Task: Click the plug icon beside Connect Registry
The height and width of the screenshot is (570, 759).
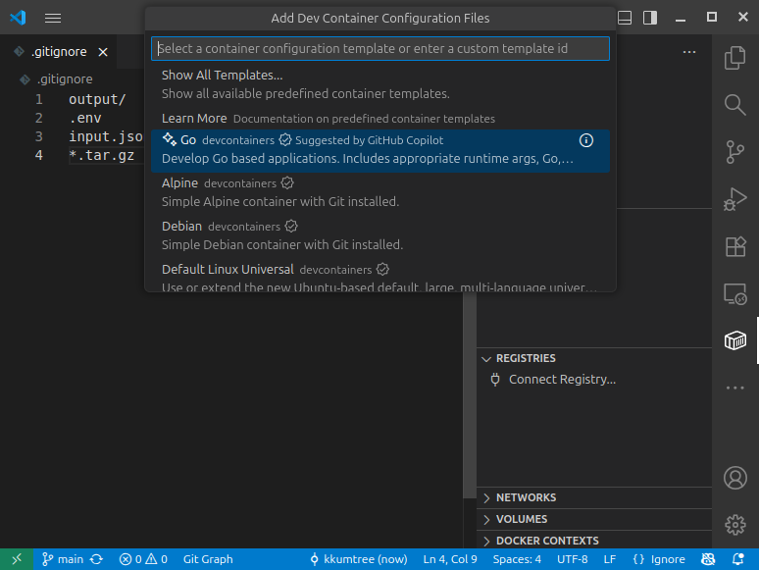Action: pos(494,380)
